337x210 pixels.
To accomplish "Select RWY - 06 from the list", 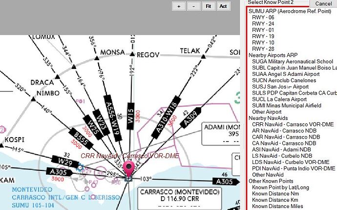I will point(263,17).
